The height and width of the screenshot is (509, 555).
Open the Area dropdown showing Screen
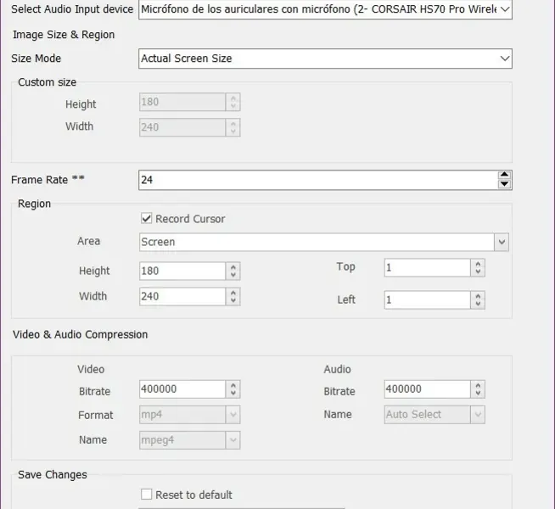coord(502,243)
